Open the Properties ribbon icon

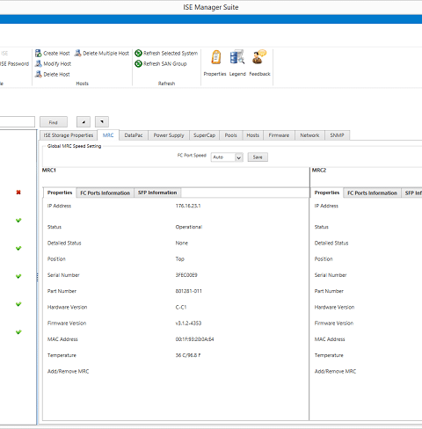click(x=216, y=57)
